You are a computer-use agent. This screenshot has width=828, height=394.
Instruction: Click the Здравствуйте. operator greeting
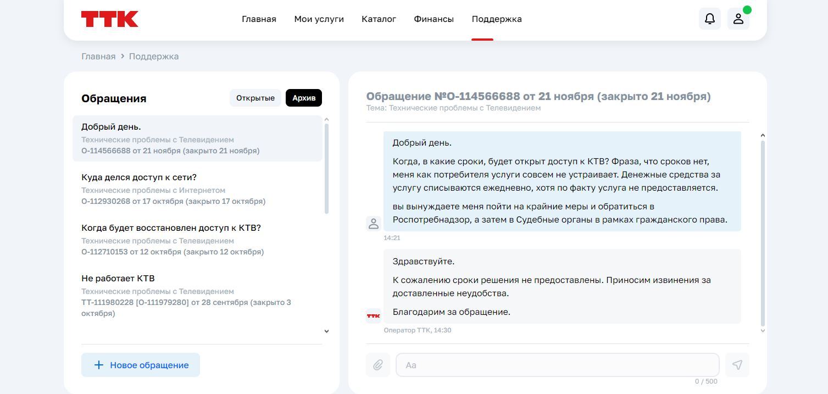(x=424, y=262)
